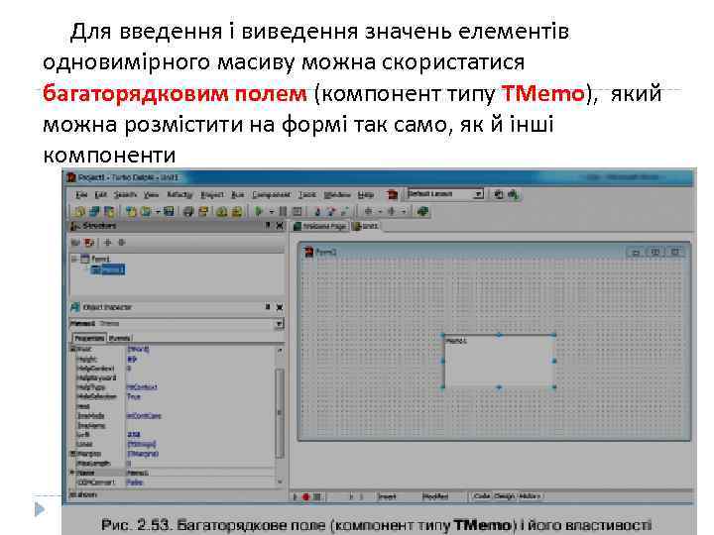Open the Refactor menu
Image resolution: width=714 pixels, height=535 pixels.
(179, 195)
